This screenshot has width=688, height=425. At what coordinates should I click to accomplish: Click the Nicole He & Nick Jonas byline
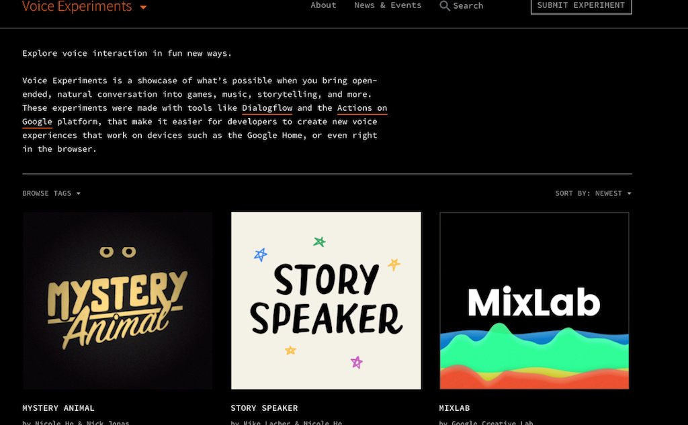tap(75, 422)
